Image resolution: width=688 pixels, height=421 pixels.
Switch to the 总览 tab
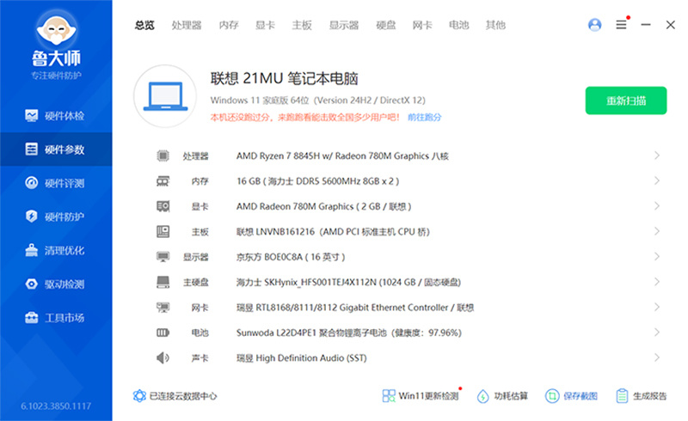pos(144,25)
